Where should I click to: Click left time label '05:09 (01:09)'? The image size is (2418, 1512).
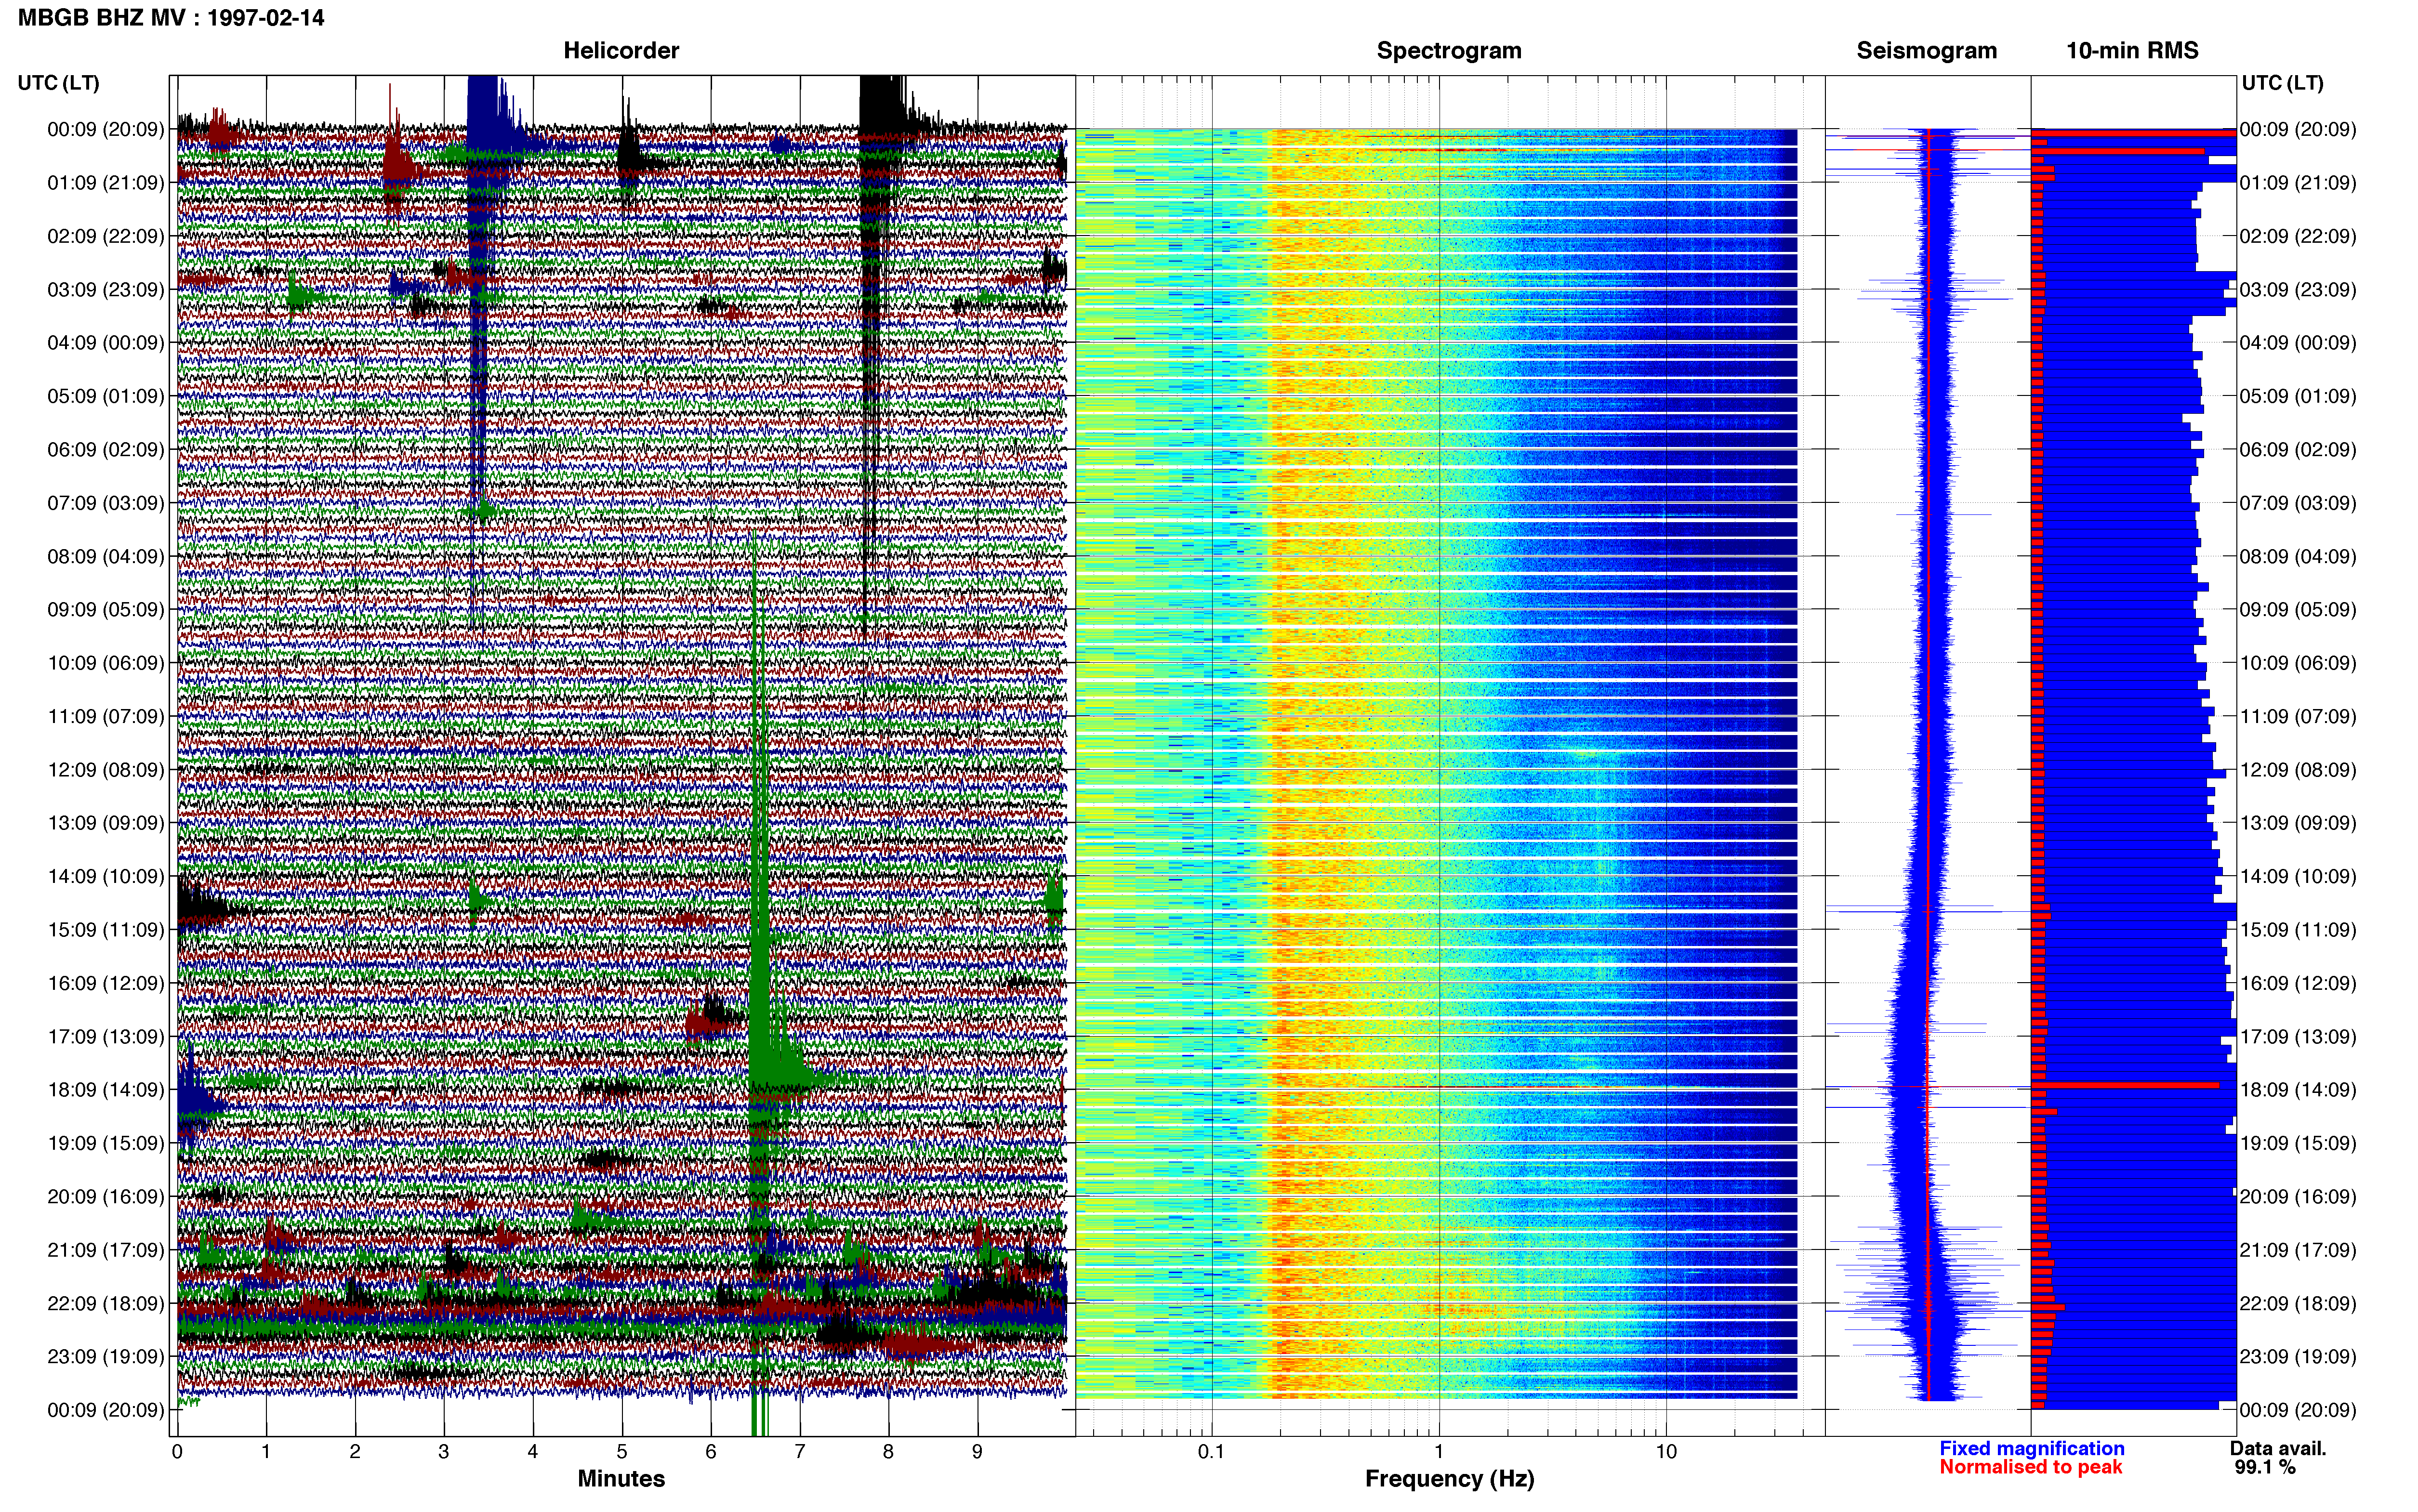[x=106, y=396]
